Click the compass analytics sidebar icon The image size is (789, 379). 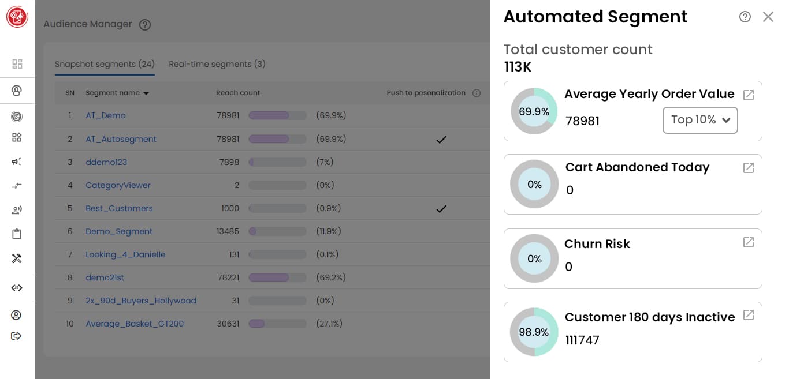point(17,117)
